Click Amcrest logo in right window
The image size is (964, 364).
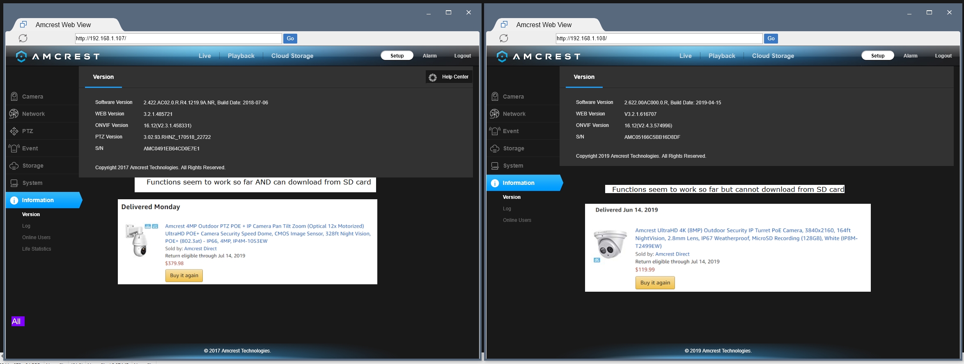point(538,56)
